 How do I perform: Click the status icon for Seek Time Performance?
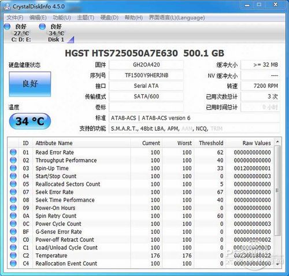coord(13,200)
